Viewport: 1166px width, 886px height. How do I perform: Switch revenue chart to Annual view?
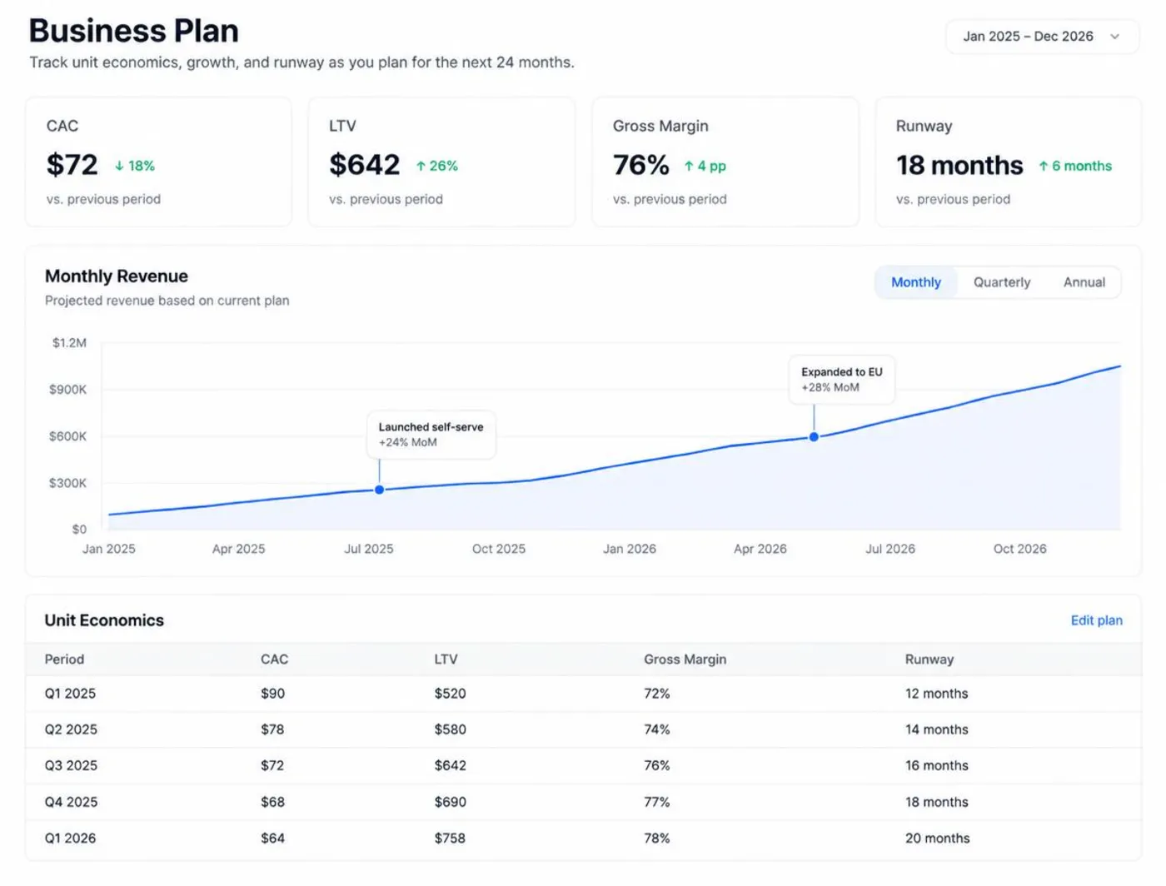tap(1084, 282)
